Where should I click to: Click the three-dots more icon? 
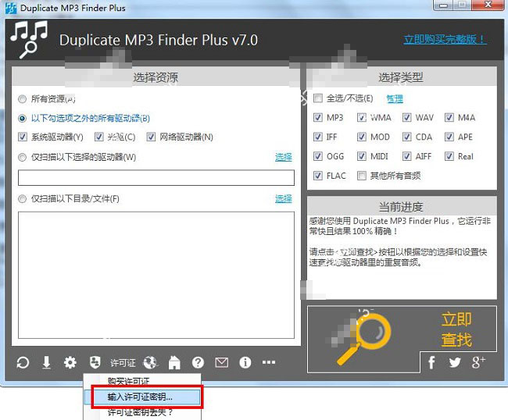(269, 362)
